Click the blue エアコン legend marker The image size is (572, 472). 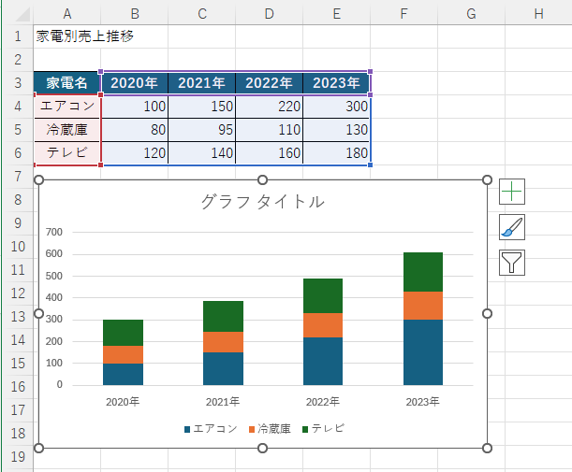[187, 429]
